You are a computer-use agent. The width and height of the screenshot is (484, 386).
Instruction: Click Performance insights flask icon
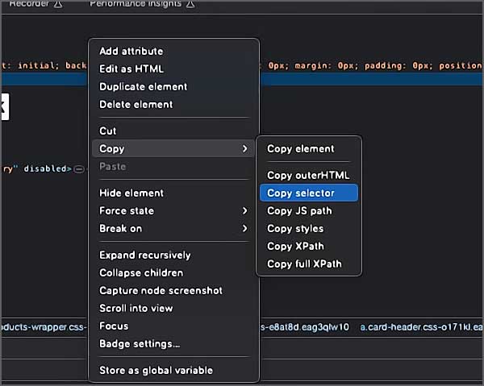tap(190, 4)
